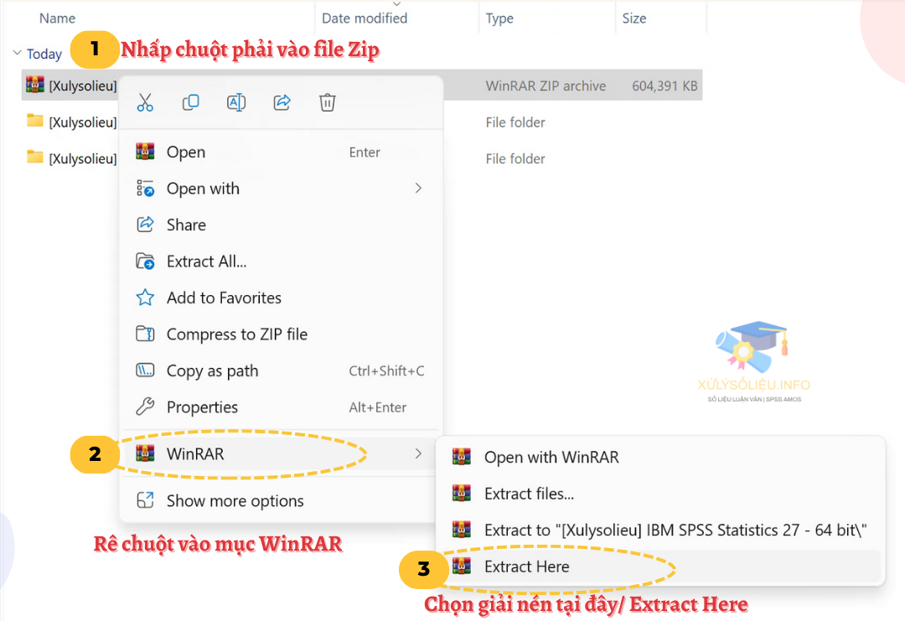Select the WinRAR menu entry

[281, 453]
